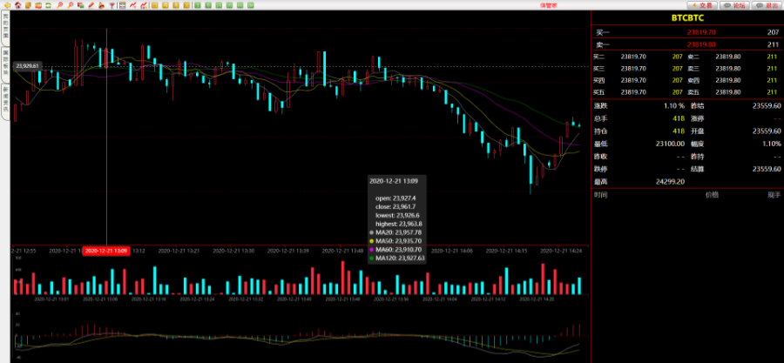This screenshot has height=363, width=784.
Task: Open the table grid icon in toolbar
Action: [123, 5]
